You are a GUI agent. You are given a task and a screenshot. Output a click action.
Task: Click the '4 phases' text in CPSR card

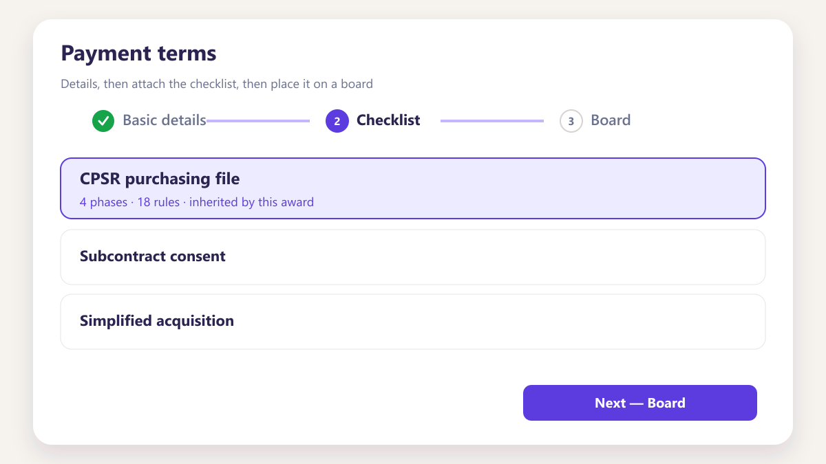(x=103, y=202)
